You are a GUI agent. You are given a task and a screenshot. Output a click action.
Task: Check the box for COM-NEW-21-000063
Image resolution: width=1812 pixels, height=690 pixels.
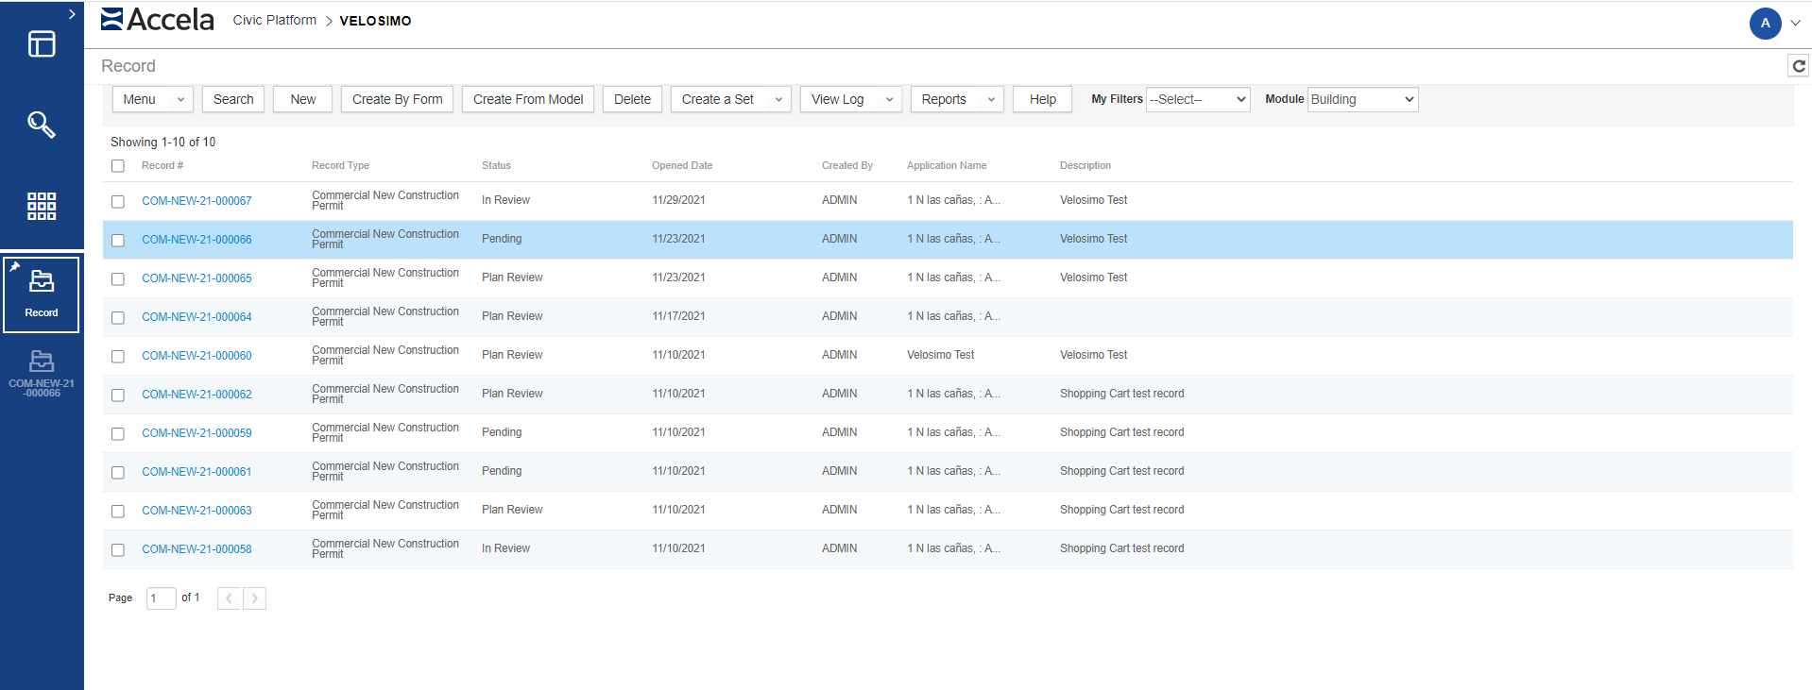click(x=118, y=511)
